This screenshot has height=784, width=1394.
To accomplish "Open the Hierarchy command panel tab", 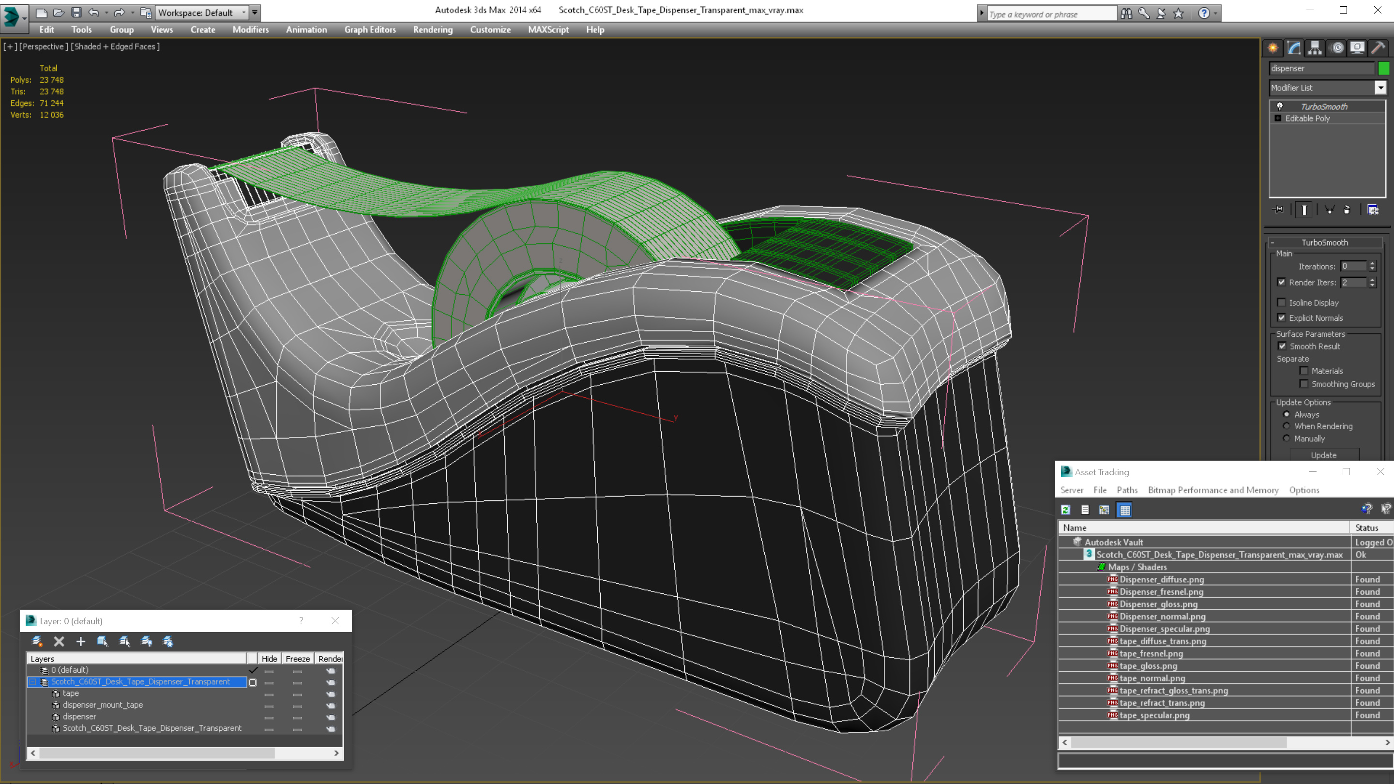I will (x=1315, y=48).
